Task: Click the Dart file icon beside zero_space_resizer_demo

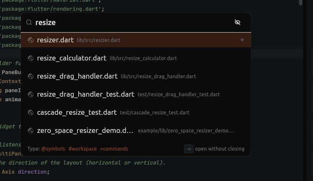Action: click(30, 130)
